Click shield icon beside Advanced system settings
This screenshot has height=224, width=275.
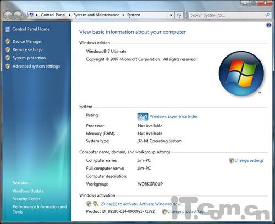tap(8, 66)
